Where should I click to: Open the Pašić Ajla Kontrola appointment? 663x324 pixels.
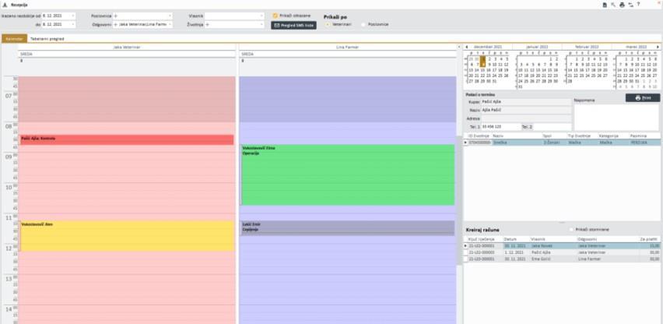tap(127, 139)
